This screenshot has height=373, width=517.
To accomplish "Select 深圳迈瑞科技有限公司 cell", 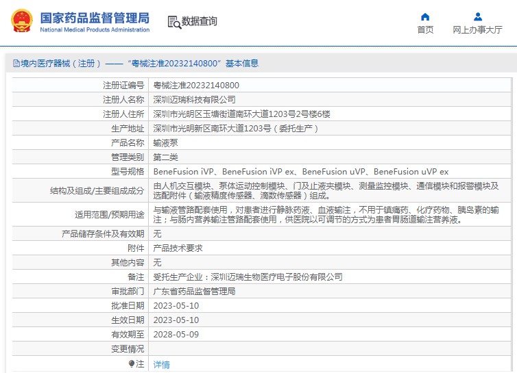I will [x=194, y=99].
